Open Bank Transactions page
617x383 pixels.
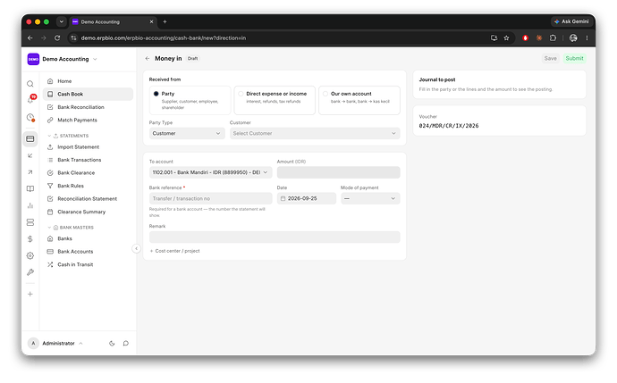click(88, 160)
